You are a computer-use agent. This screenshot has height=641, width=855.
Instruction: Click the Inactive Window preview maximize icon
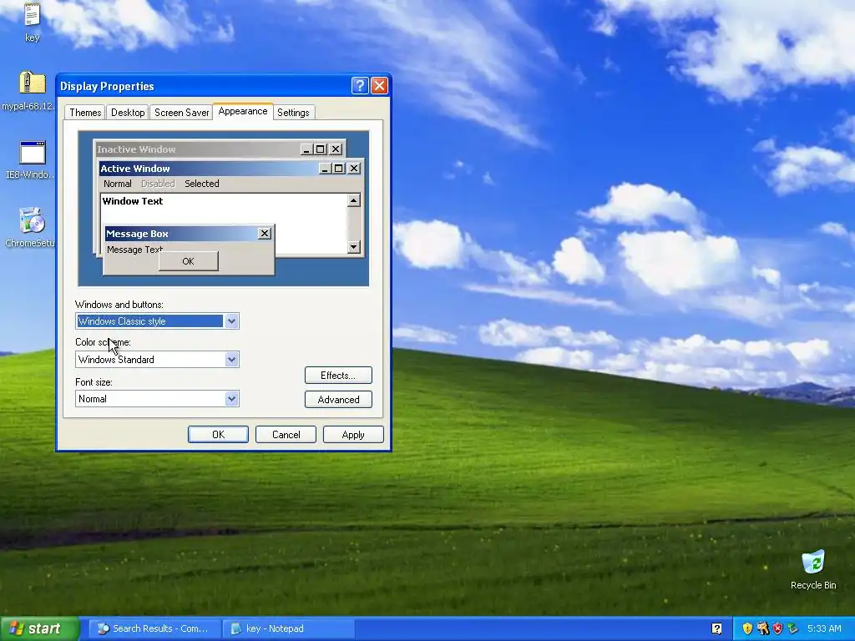321,149
